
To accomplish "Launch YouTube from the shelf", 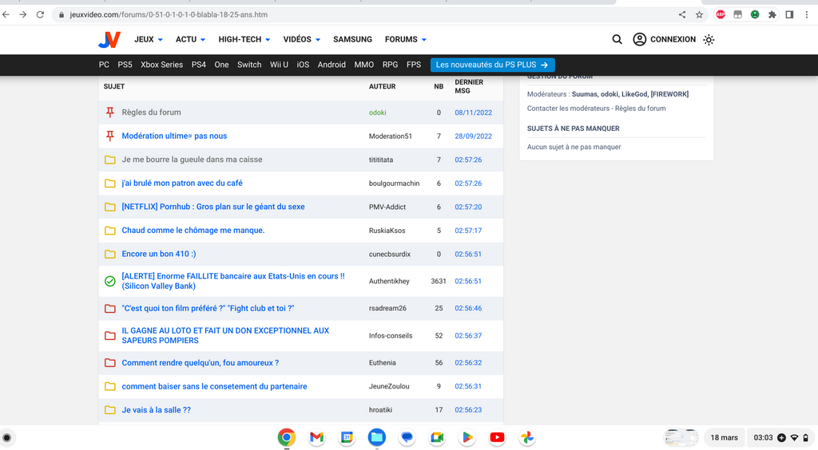I will 497,437.
